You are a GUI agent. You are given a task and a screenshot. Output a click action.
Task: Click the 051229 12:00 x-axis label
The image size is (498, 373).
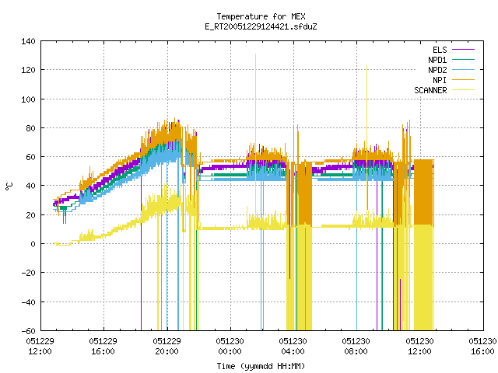coord(40,346)
